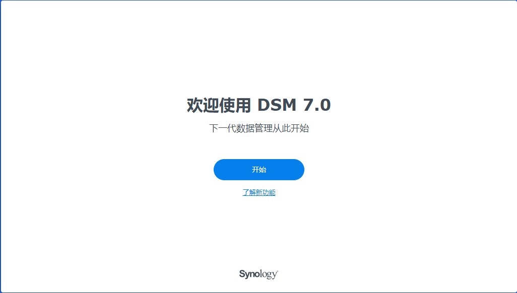This screenshot has height=293, width=517.
Task: Click the 欢迎使用 DSM 7.0 heading
Action: 259,105
